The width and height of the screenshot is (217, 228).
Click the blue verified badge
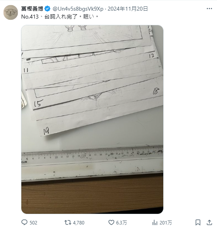47,9
